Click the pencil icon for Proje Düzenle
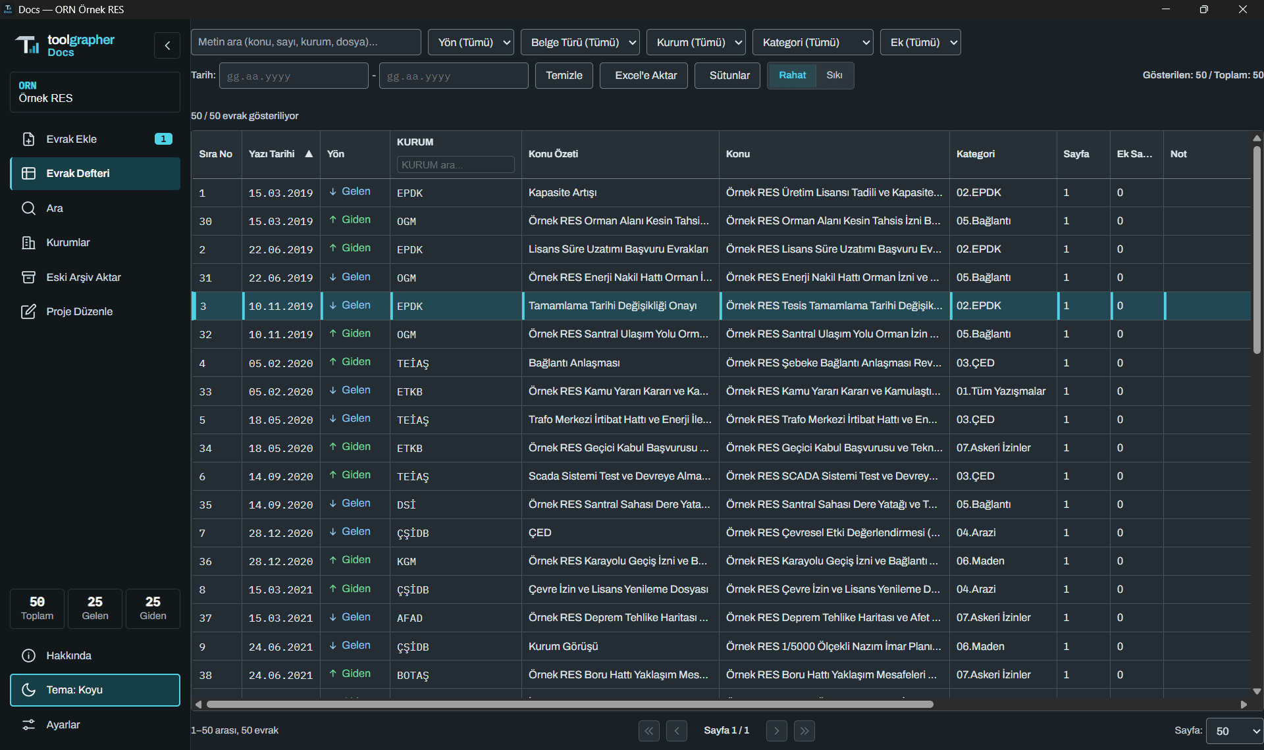 (x=28, y=311)
